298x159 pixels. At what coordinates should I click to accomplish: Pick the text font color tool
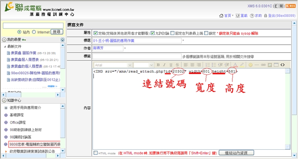click(236, 65)
